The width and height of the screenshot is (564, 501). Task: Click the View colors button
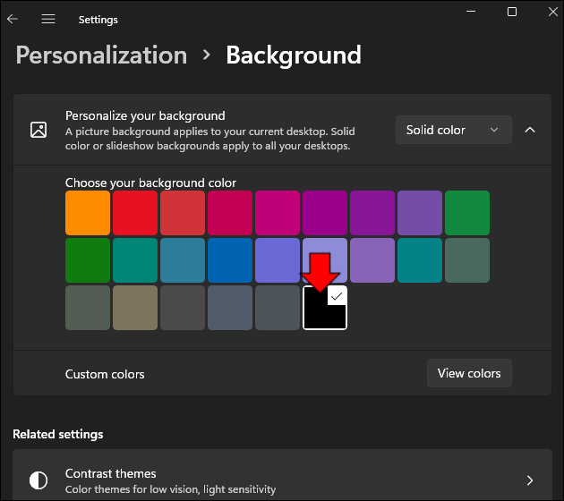pyautogui.click(x=469, y=373)
